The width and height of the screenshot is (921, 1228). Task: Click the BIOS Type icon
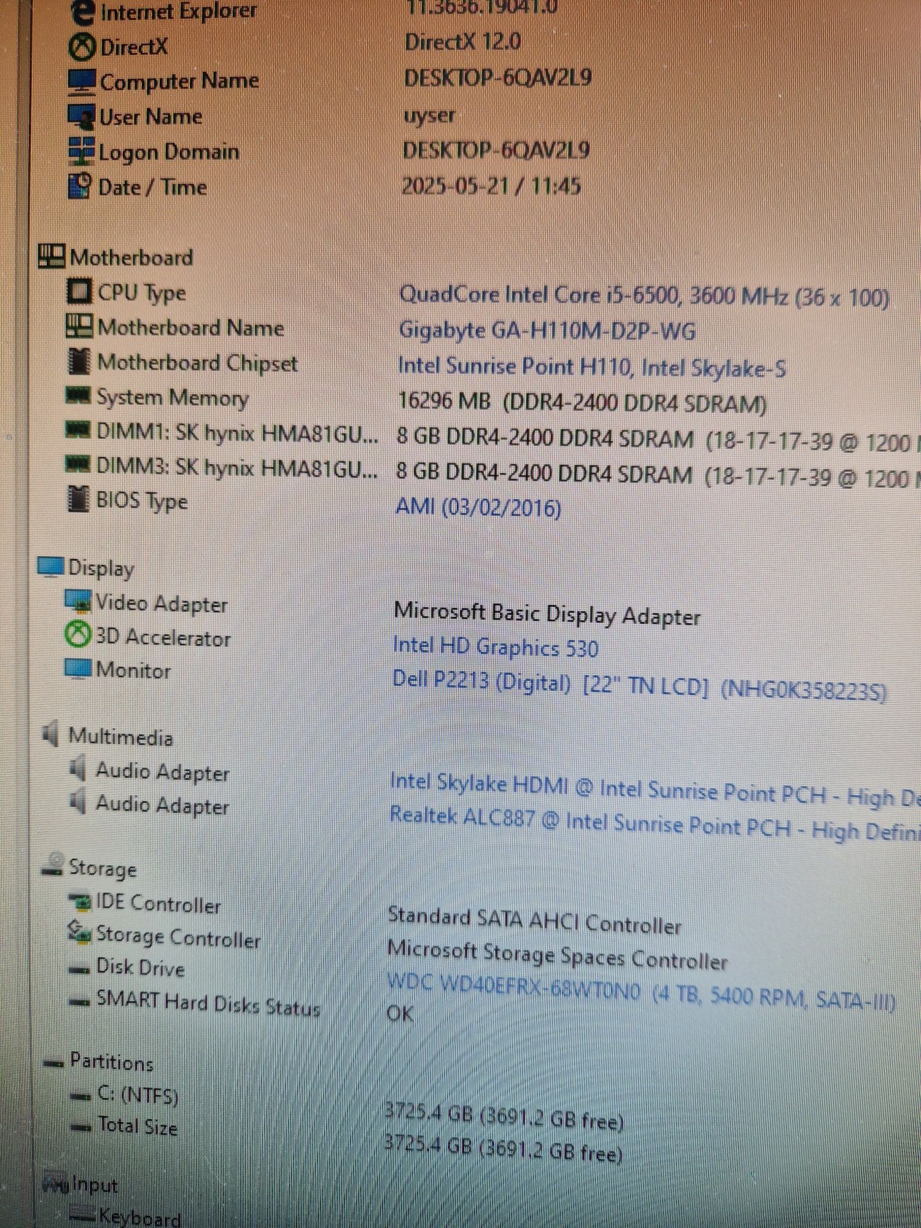pyautogui.click(x=78, y=499)
